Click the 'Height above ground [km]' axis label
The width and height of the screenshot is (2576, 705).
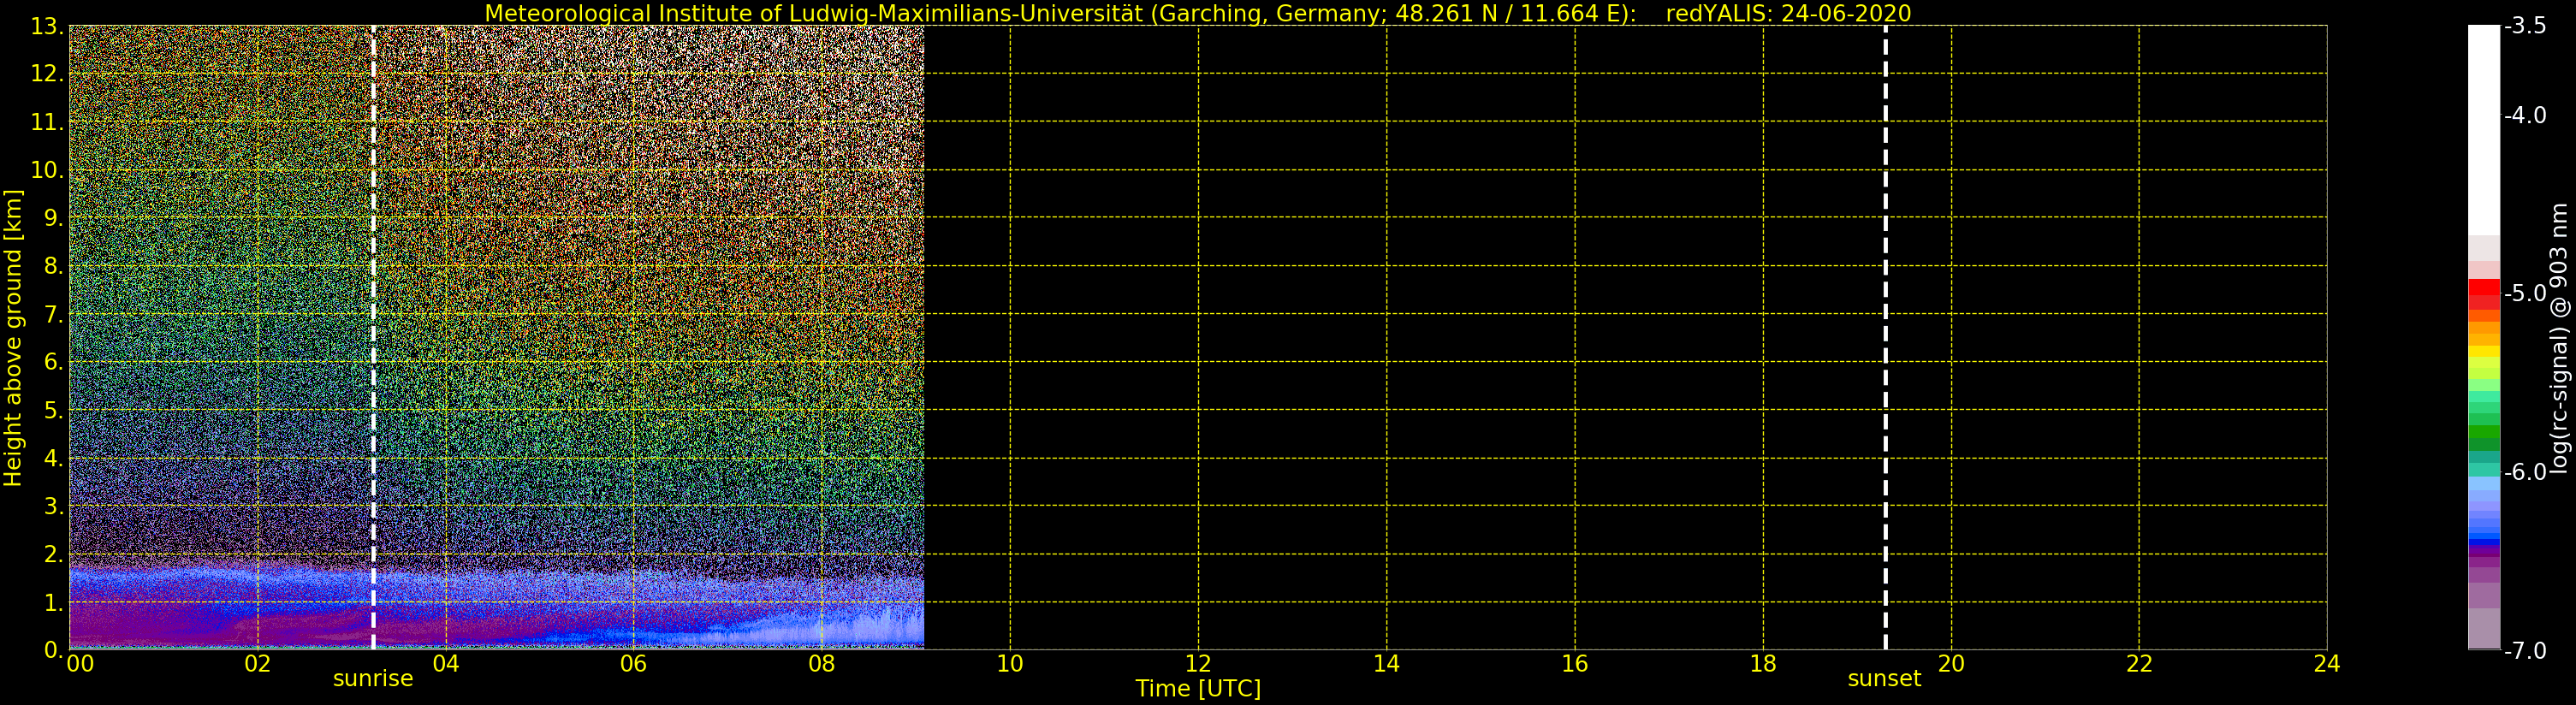pyautogui.click(x=13, y=338)
